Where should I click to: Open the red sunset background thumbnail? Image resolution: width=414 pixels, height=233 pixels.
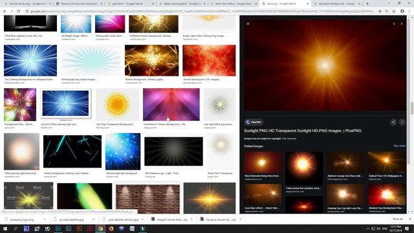209,60
